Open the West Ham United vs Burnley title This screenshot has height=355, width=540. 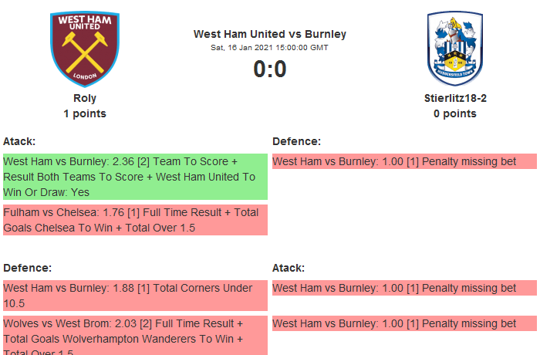pyautogui.click(x=270, y=34)
